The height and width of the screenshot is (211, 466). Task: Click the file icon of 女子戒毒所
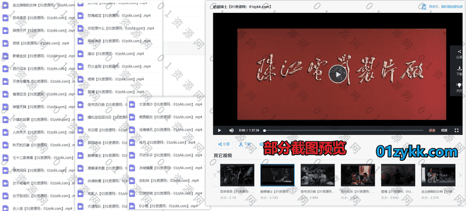point(5,184)
